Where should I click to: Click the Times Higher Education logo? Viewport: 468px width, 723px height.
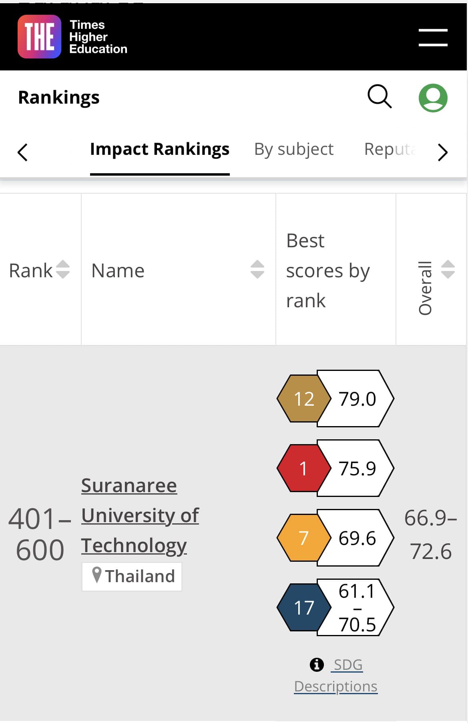click(x=72, y=37)
